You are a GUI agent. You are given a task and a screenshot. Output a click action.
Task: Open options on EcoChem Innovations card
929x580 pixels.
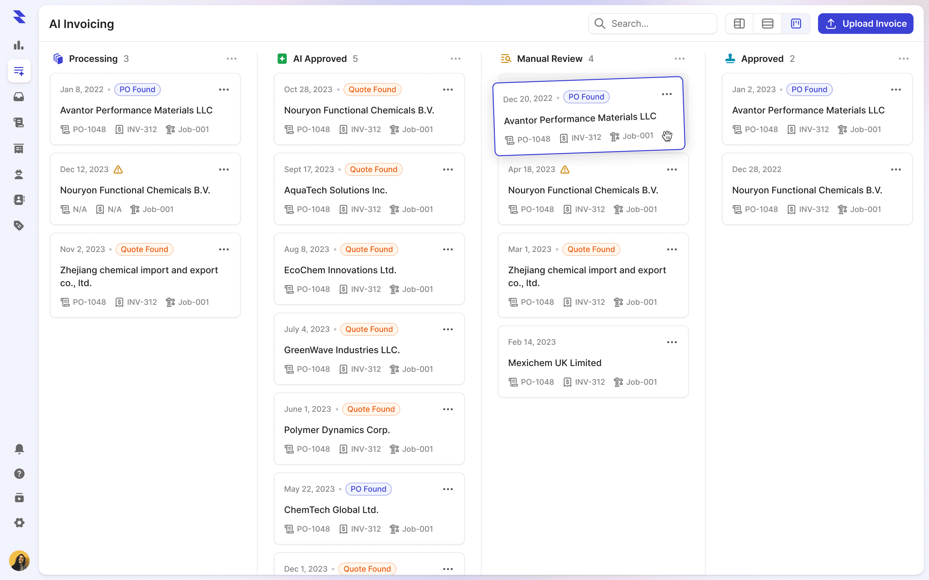coord(448,249)
